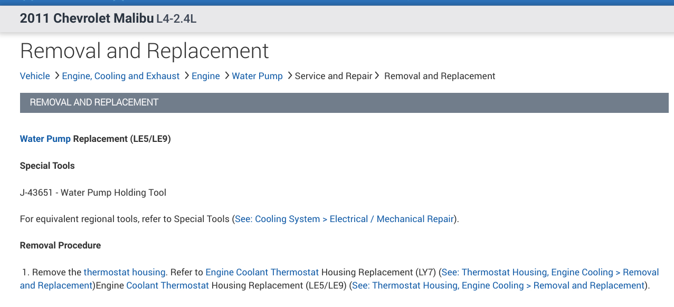Open the Water Pump link in the Replacement heading
The width and height of the screenshot is (674, 307).
tap(45, 139)
